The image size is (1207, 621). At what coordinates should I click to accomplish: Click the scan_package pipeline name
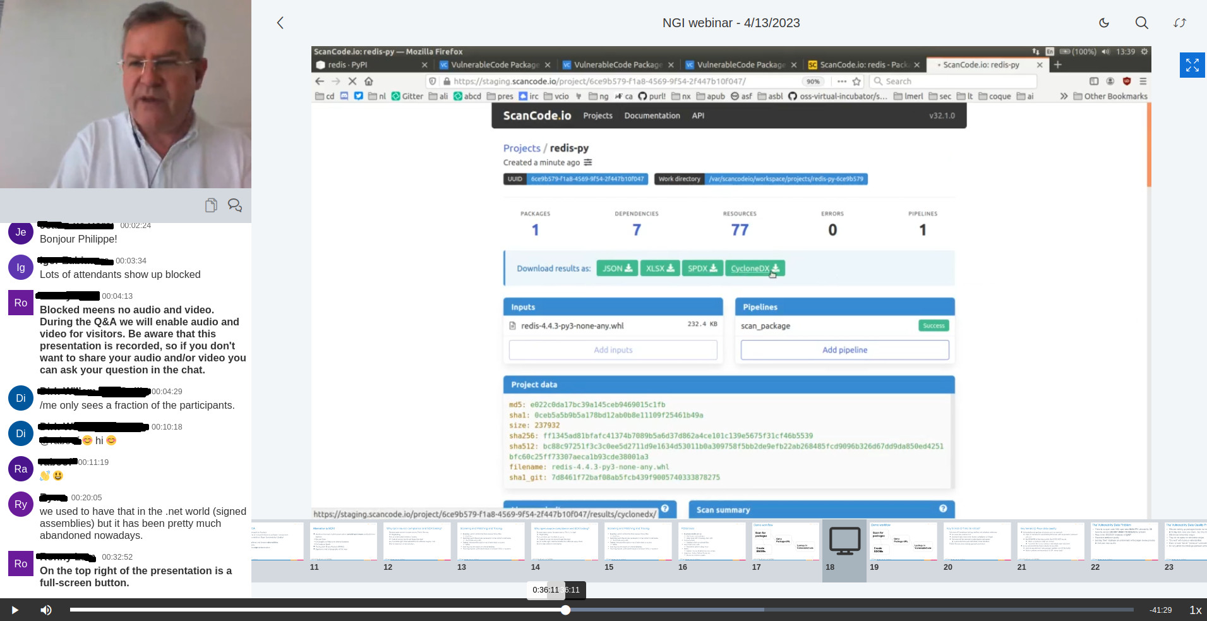(x=766, y=326)
